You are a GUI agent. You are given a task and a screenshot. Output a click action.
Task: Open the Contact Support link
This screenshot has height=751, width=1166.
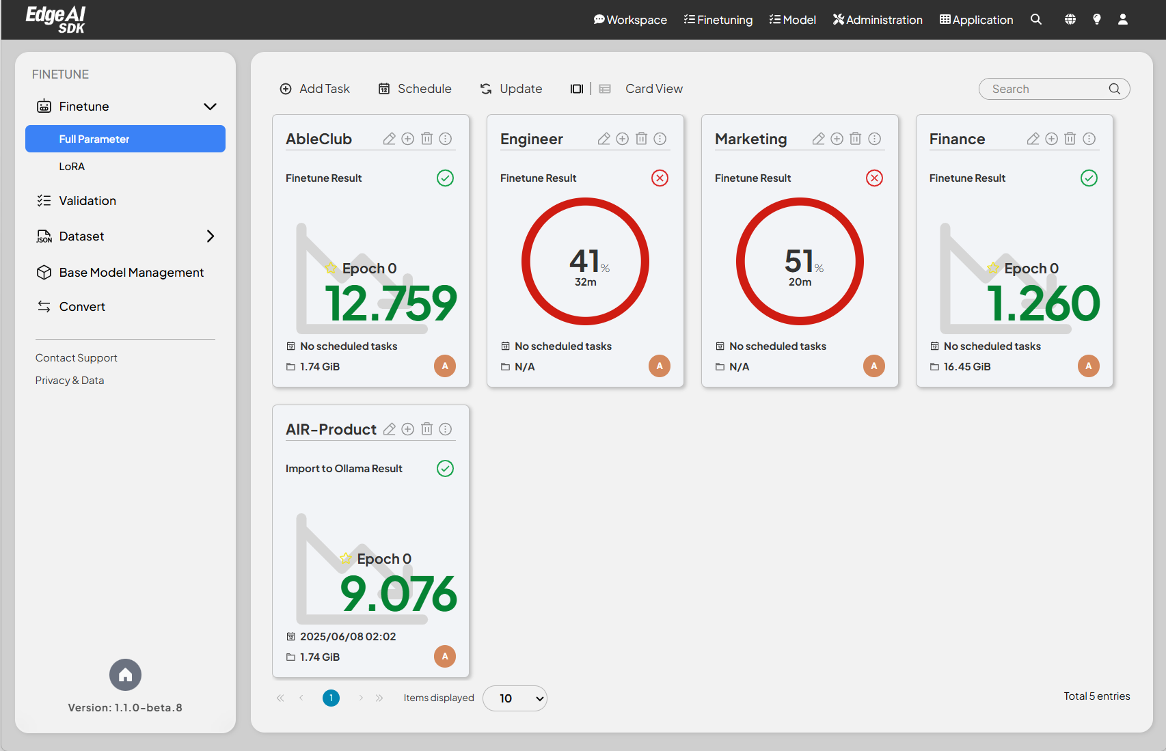click(77, 358)
